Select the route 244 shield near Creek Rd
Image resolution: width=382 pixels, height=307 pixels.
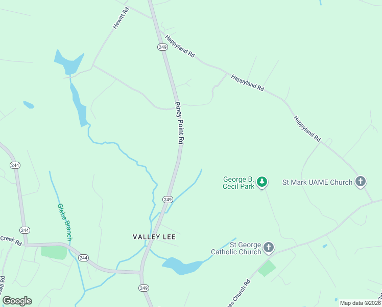25,230
